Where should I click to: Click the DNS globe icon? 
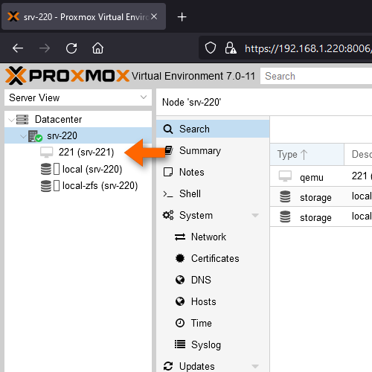pos(180,280)
